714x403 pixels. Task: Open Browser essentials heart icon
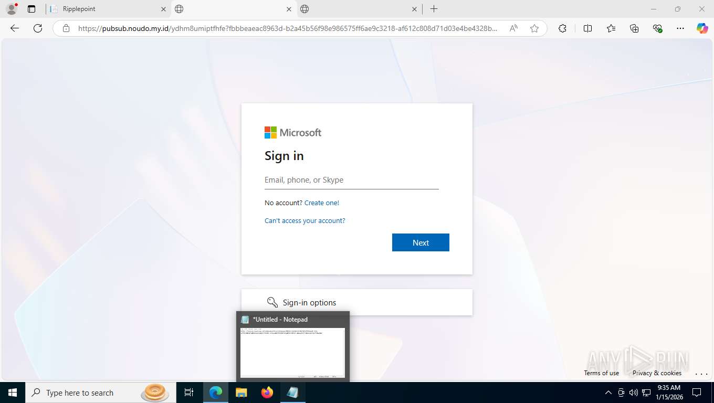[657, 28]
